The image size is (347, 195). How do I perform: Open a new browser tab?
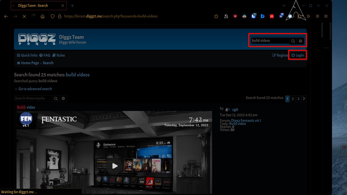pyautogui.click(x=72, y=6)
